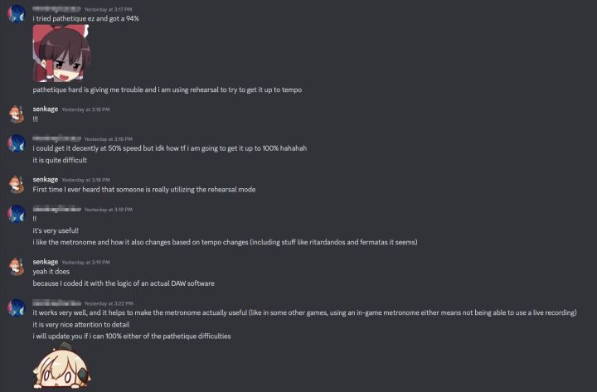Click the "Yesterday at 3:17 PM" timestamp

(108, 9)
